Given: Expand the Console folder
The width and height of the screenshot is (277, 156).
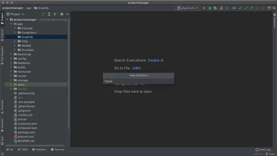Looking at the screenshot, I should tap(15, 28).
